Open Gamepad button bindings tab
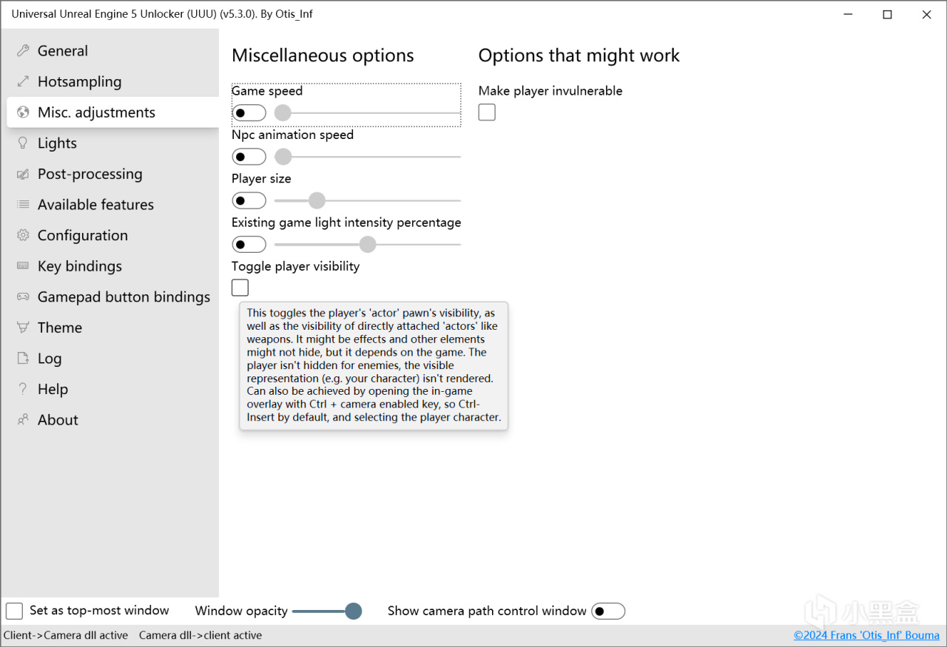The height and width of the screenshot is (647, 947). tap(112, 297)
